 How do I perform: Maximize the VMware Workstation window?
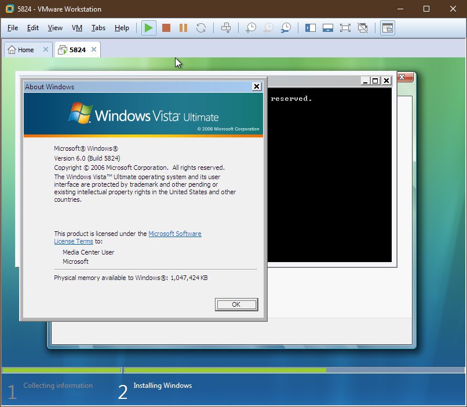pos(426,9)
